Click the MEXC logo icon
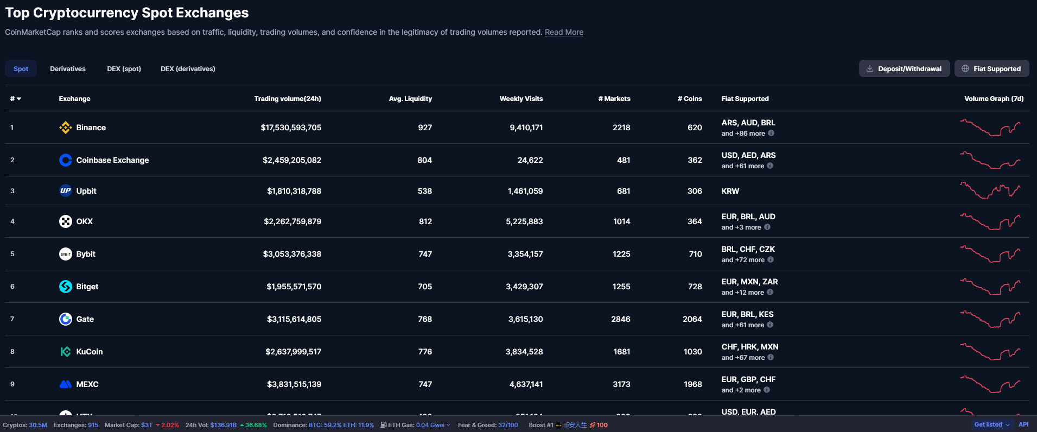 tap(65, 384)
